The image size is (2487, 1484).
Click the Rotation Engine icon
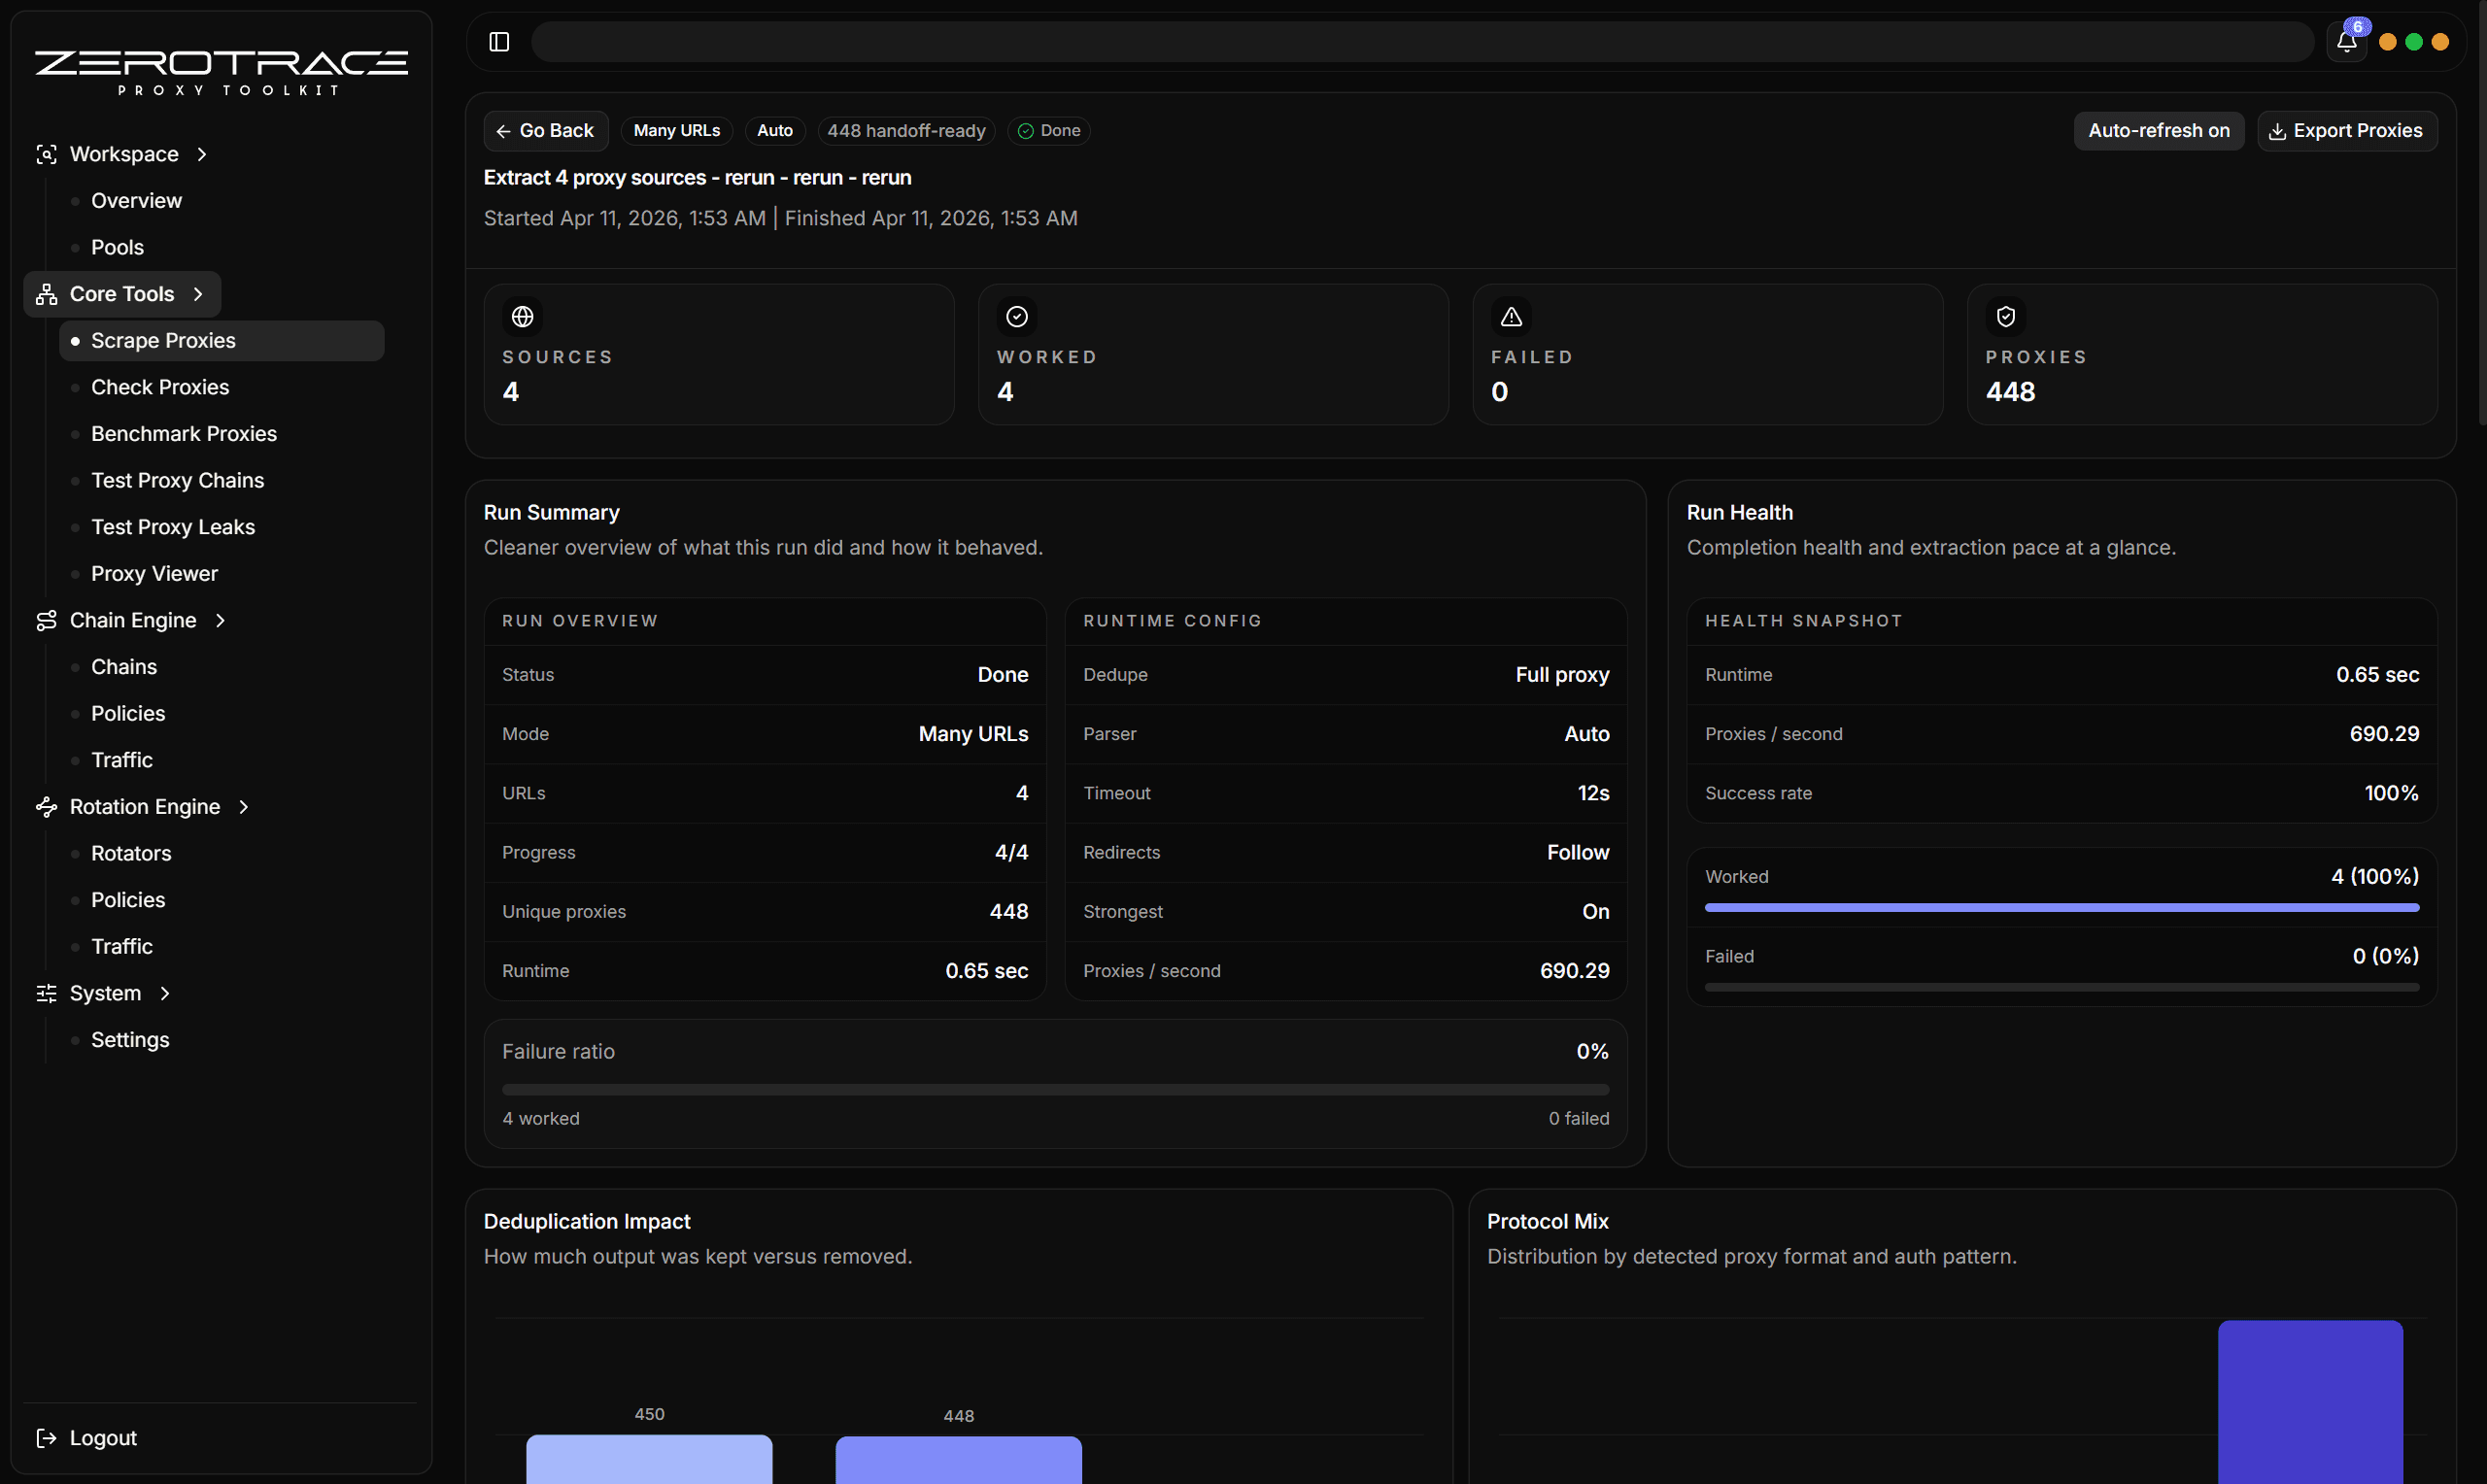pos(46,807)
